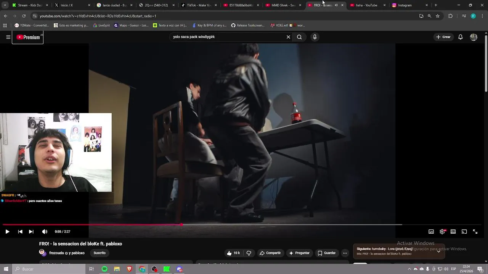
Task: Open a new Chrome tab
Action: click(436, 5)
